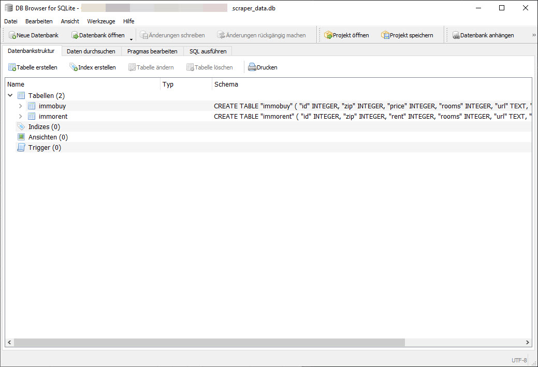The image size is (538, 367).
Task: Open the dropdown arrow beside Datenbank öffnen
Action: (132, 39)
